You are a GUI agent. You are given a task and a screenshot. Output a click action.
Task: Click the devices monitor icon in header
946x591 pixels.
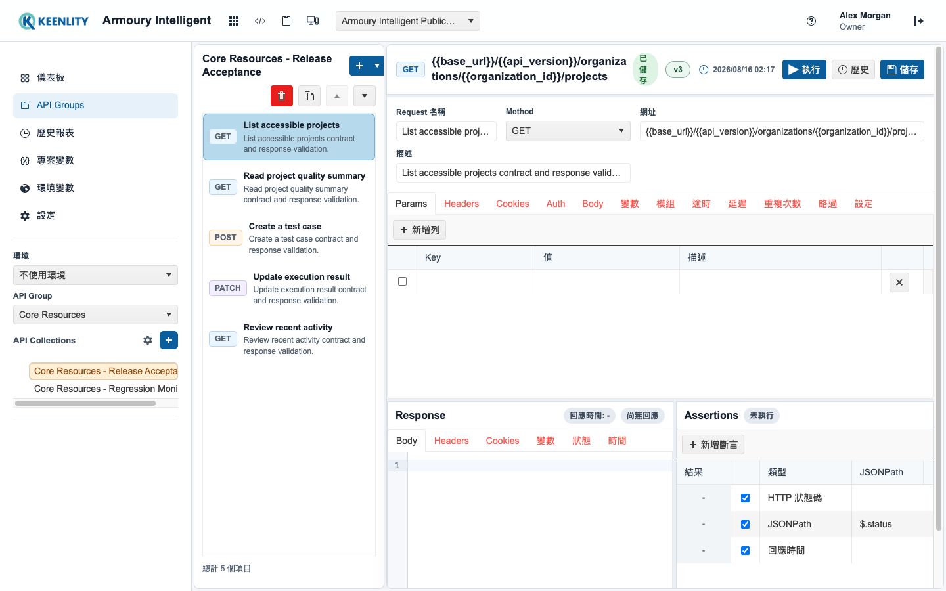(313, 21)
